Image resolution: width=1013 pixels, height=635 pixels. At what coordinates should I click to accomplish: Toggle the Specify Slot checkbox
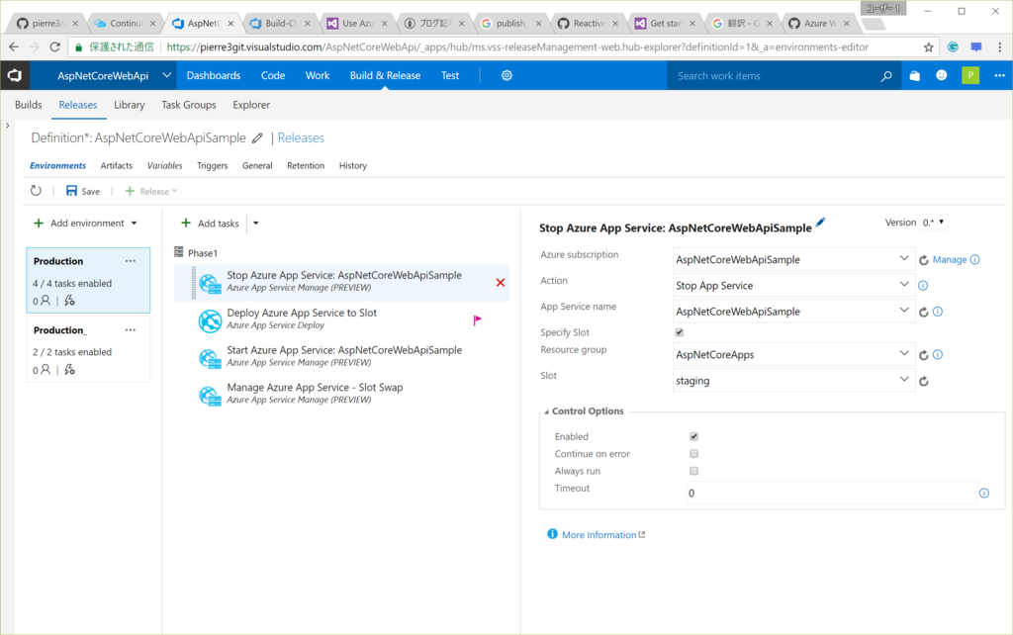coord(679,332)
